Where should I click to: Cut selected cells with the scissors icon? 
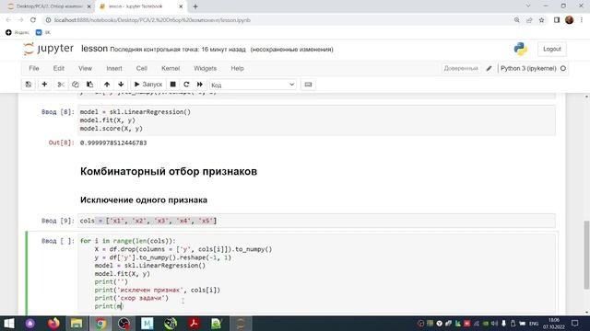pyautogui.click(x=61, y=85)
